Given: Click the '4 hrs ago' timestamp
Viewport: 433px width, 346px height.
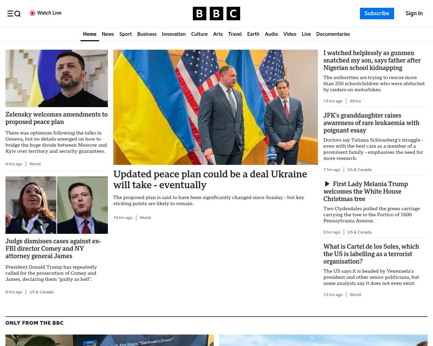Looking at the screenshot, I should click(x=14, y=164).
